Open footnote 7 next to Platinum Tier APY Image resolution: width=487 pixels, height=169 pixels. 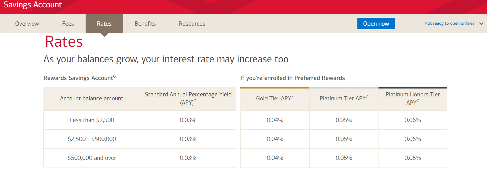[367, 97]
